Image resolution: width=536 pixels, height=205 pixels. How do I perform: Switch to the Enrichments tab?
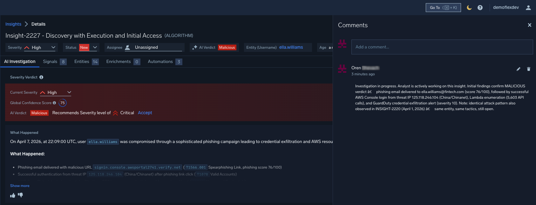click(123, 61)
